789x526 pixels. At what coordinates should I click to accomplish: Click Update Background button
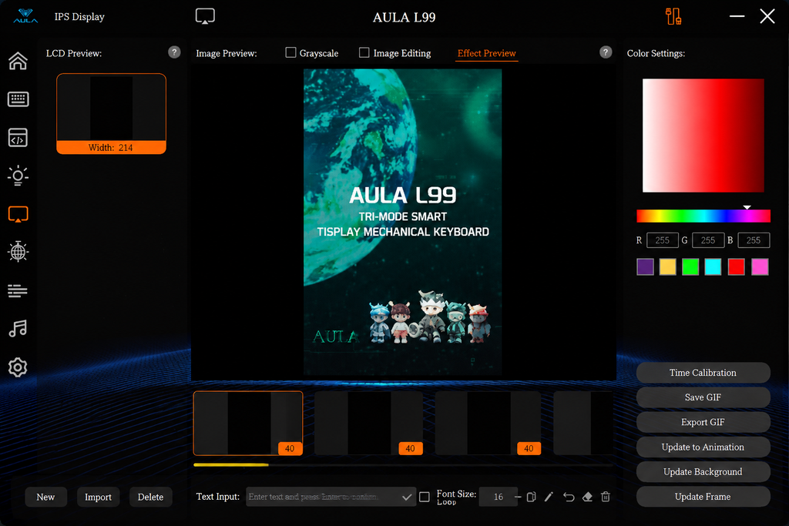coord(703,471)
